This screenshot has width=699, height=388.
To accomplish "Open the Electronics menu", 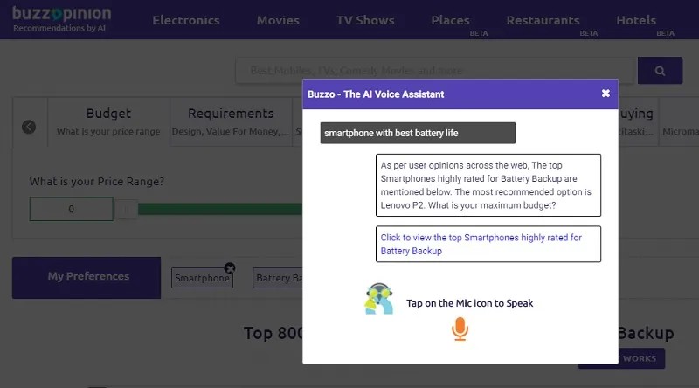I will coord(186,20).
